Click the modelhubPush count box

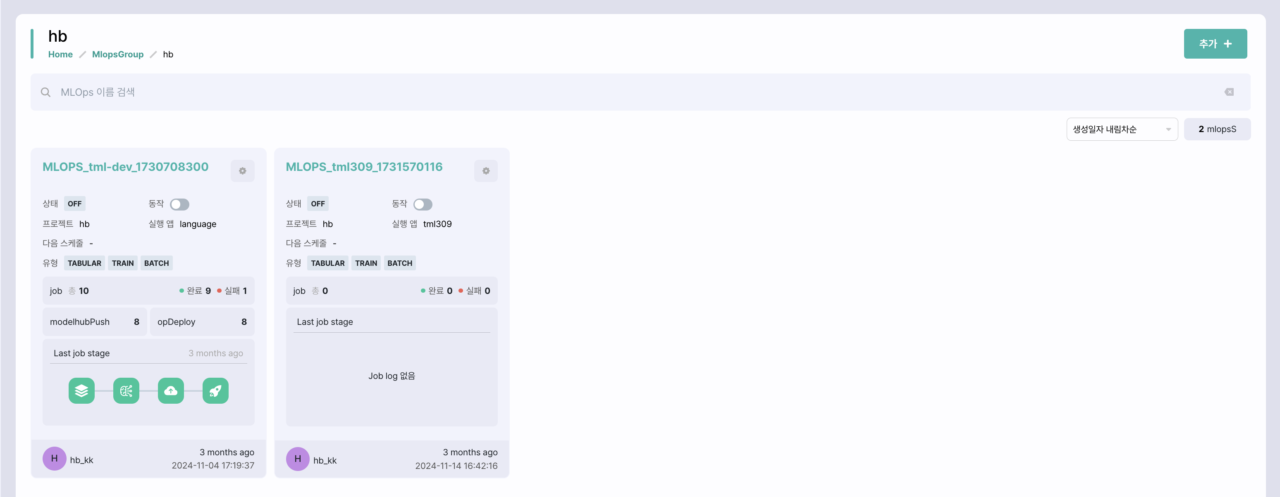(x=95, y=322)
